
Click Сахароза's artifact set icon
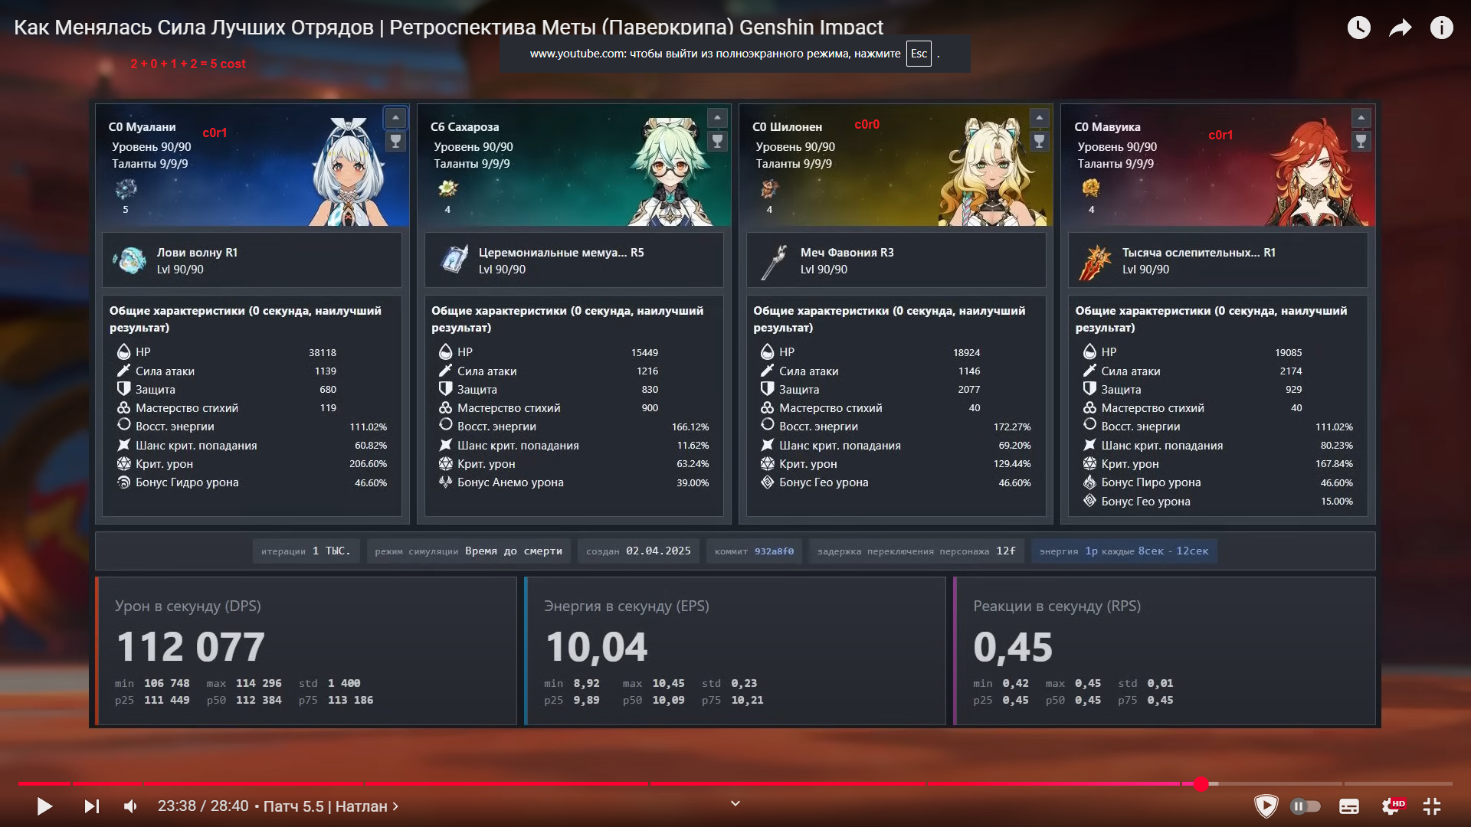point(447,188)
